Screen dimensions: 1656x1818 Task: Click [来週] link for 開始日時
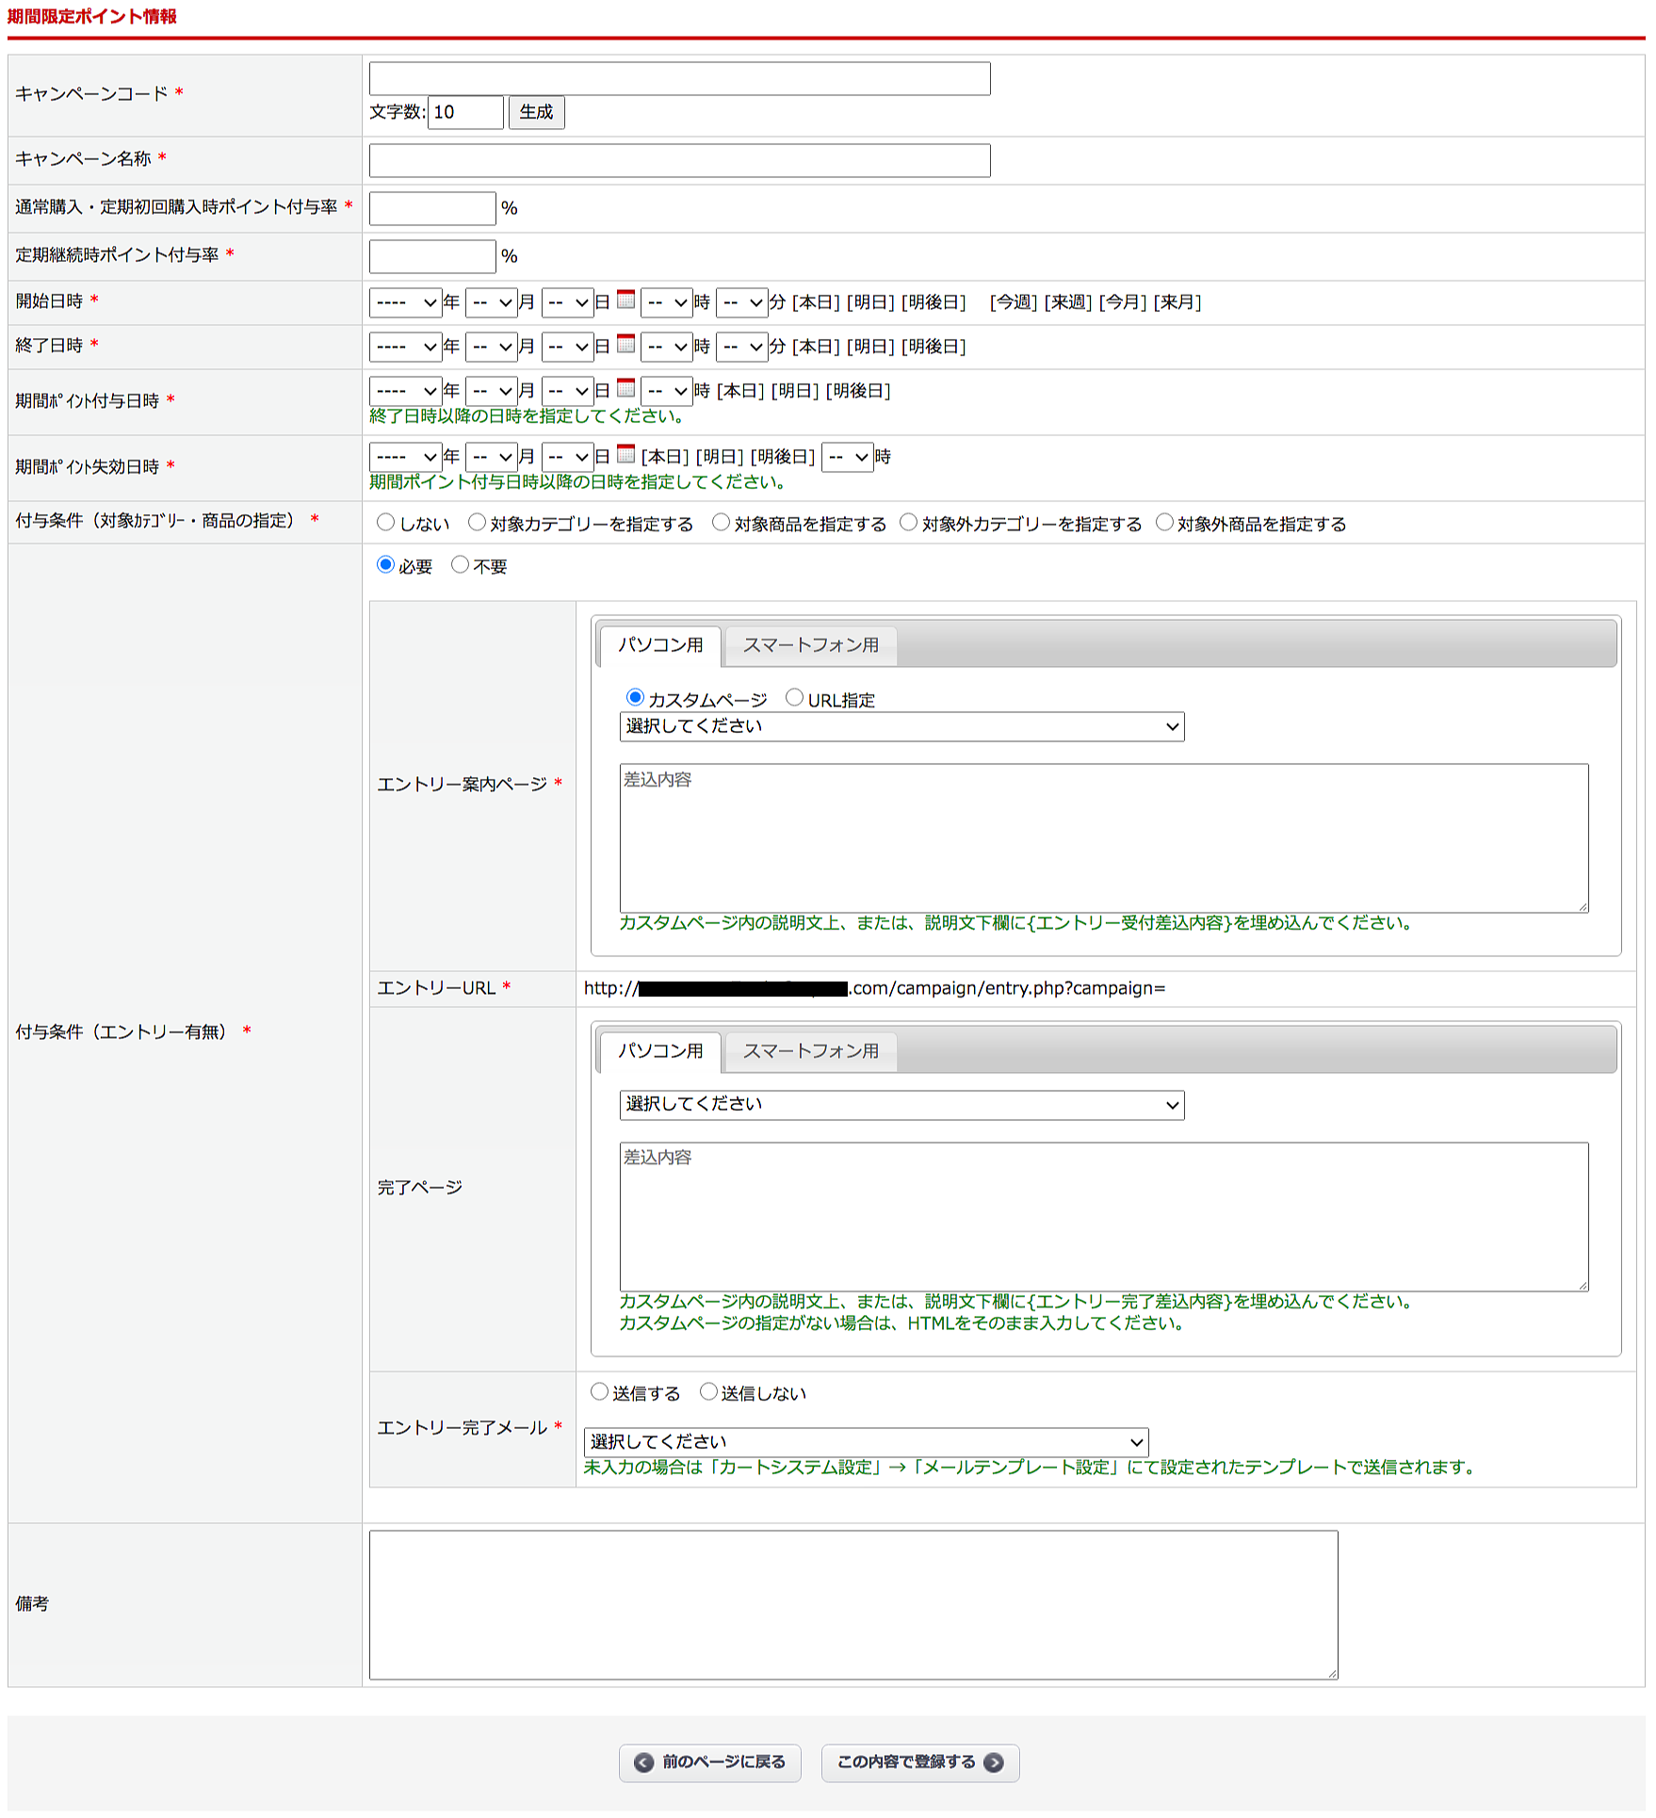(x=1068, y=302)
